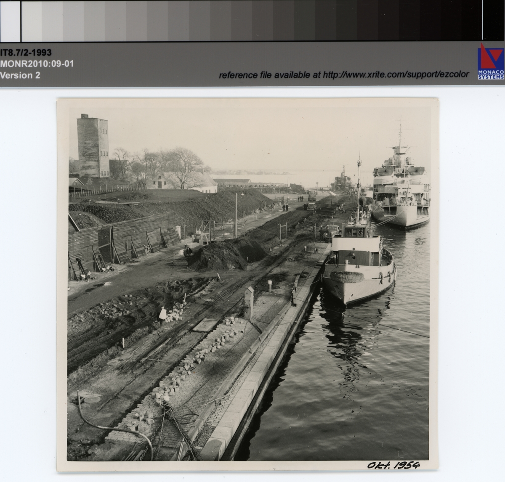Click the worker in white laying cobblestones
This screenshot has width=505, height=482.
(162, 315)
